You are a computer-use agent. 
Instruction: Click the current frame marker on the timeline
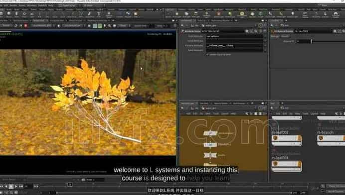pos(70,185)
